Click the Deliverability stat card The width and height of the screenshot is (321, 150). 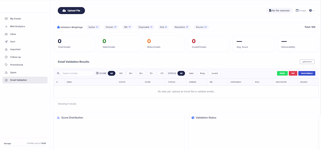coord(298,43)
